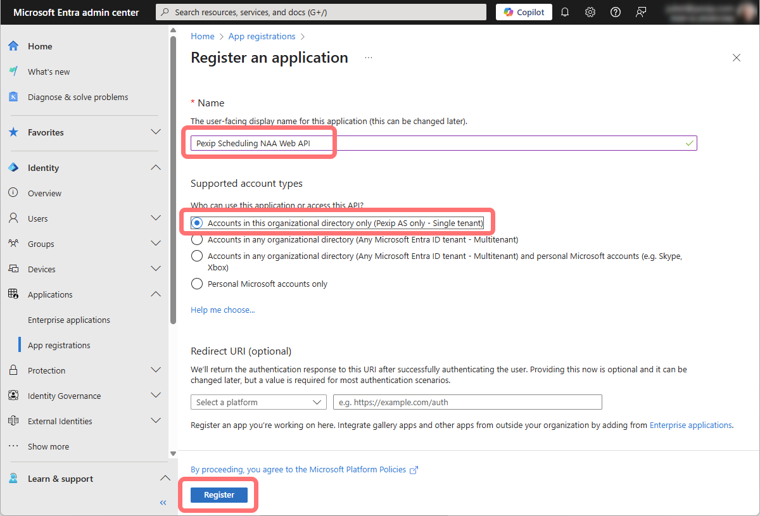The width and height of the screenshot is (760, 516).
Task: Click the notifications bell icon
Action: click(565, 12)
